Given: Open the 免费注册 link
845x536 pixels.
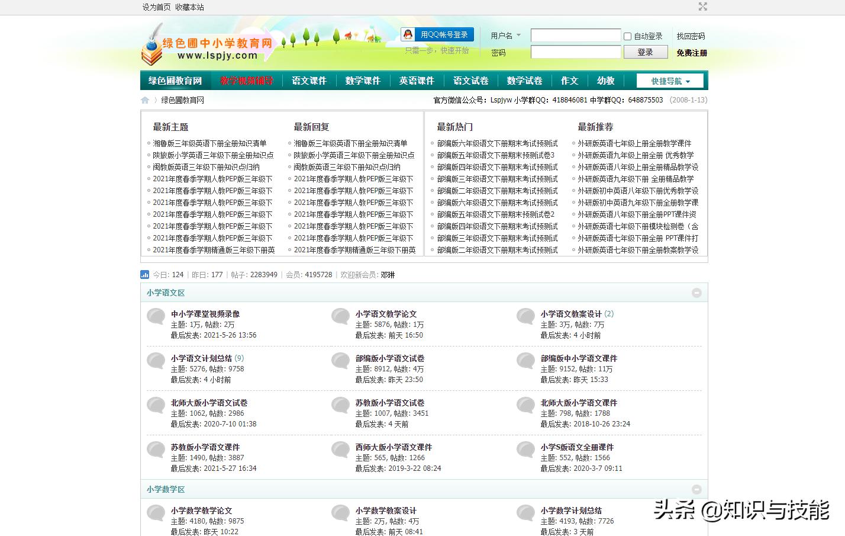Looking at the screenshot, I should point(690,52).
